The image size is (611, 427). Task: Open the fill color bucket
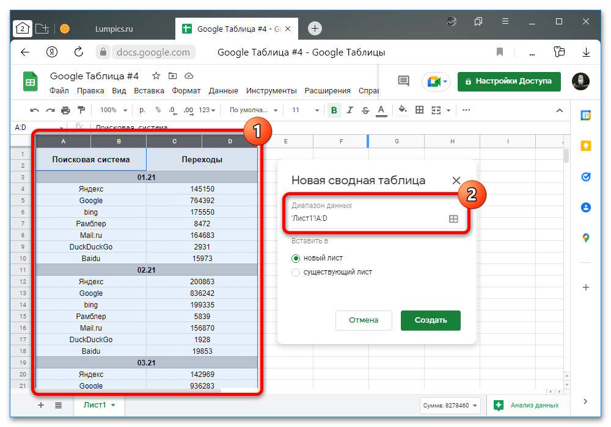click(403, 110)
